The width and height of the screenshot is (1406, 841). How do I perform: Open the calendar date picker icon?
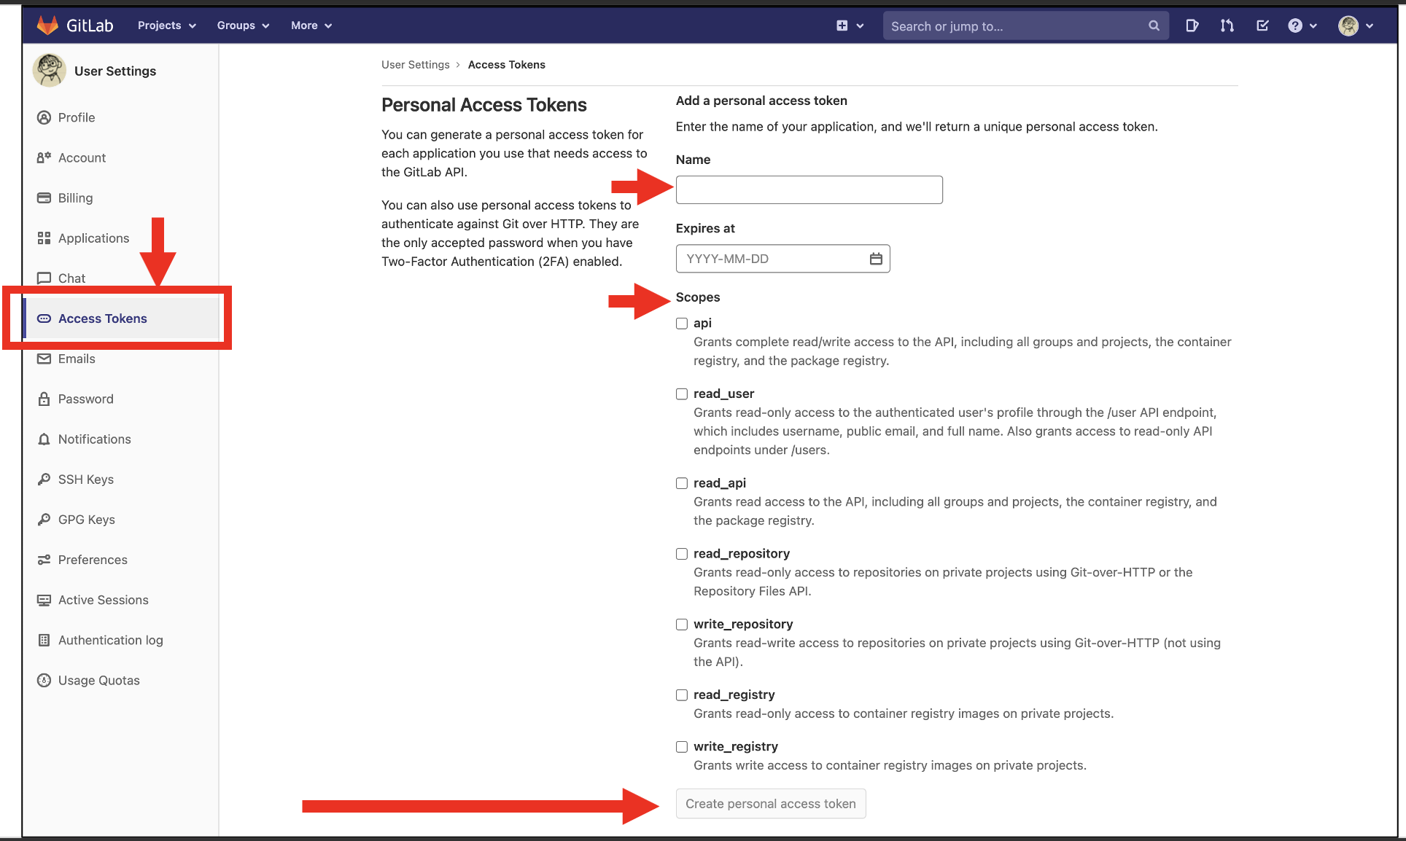click(876, 259)
